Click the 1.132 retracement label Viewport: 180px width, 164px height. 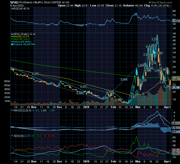(x=163, y=82)
